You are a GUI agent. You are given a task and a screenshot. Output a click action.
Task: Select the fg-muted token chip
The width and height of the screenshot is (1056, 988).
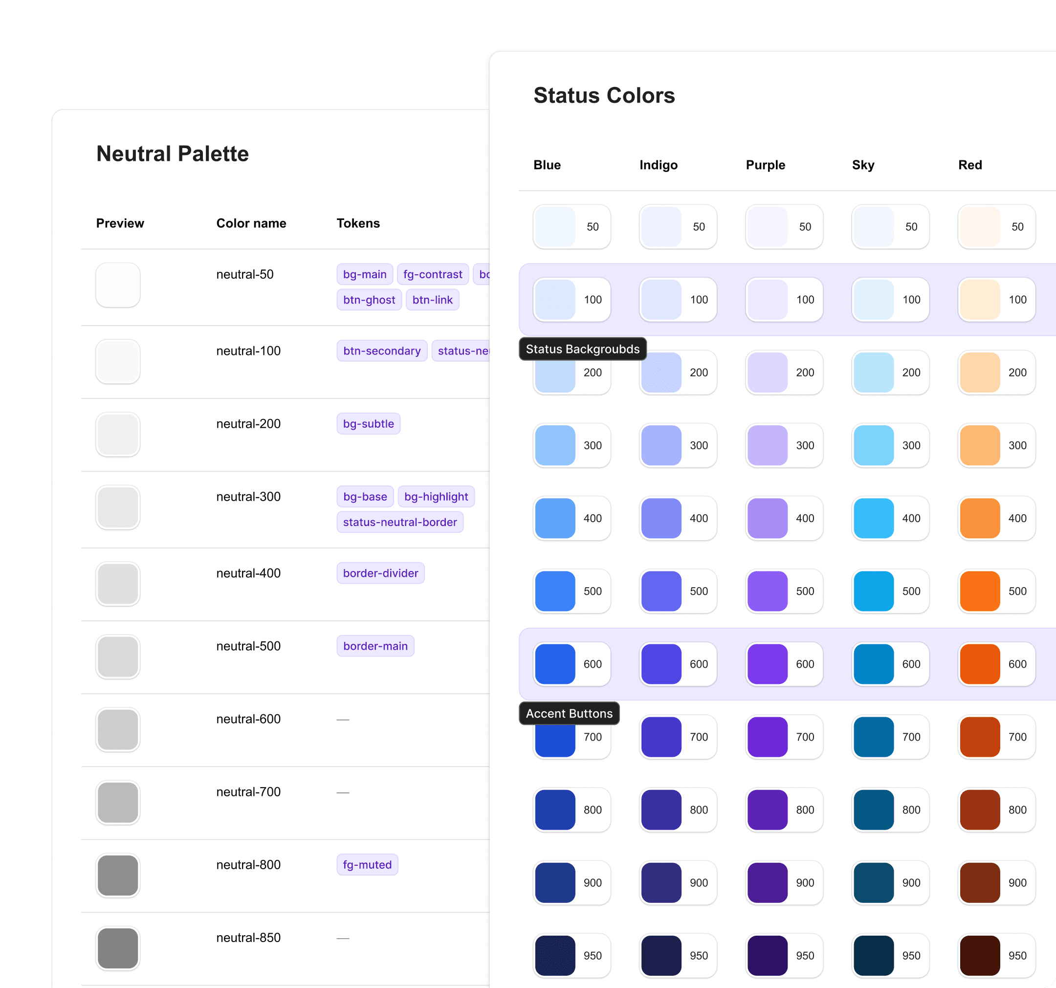point(367,864)
